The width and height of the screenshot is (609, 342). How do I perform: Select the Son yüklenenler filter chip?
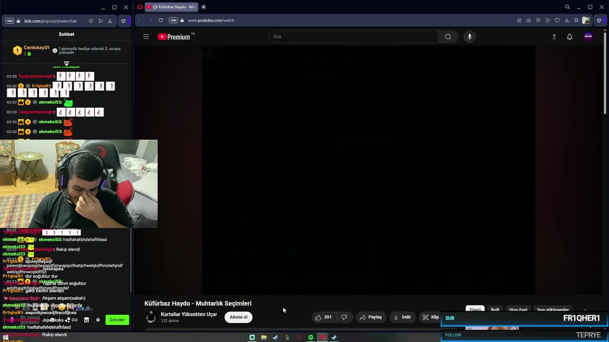[553, 310]
